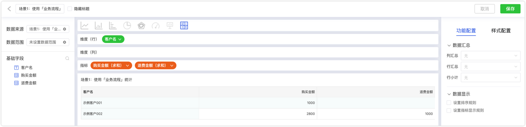Select the horizontal bar chart icon
This screenshot has width=526, height=127.
click(x=113, y=26)
